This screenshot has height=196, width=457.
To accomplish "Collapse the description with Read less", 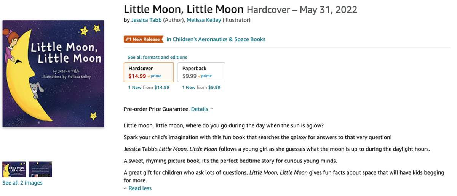I will click(139, 188).
